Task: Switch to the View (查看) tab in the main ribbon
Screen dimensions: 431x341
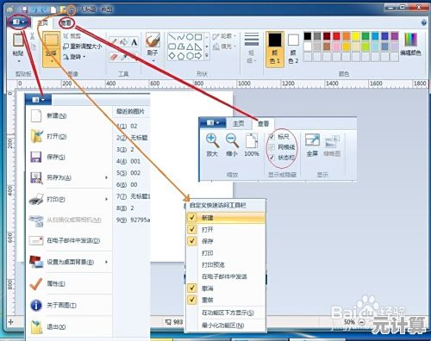Action: pyautogui.click(x=67, y=22)
